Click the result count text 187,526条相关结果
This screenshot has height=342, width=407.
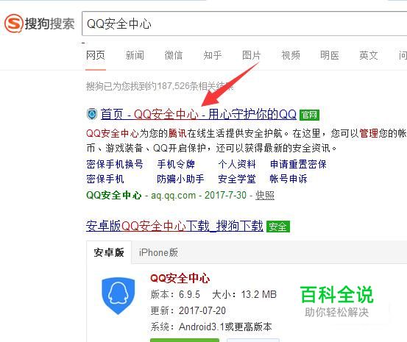click(x=195, y=86)
